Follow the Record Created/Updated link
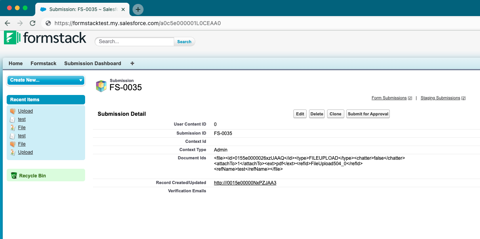The image size is (480, 239). coord(245,182)
